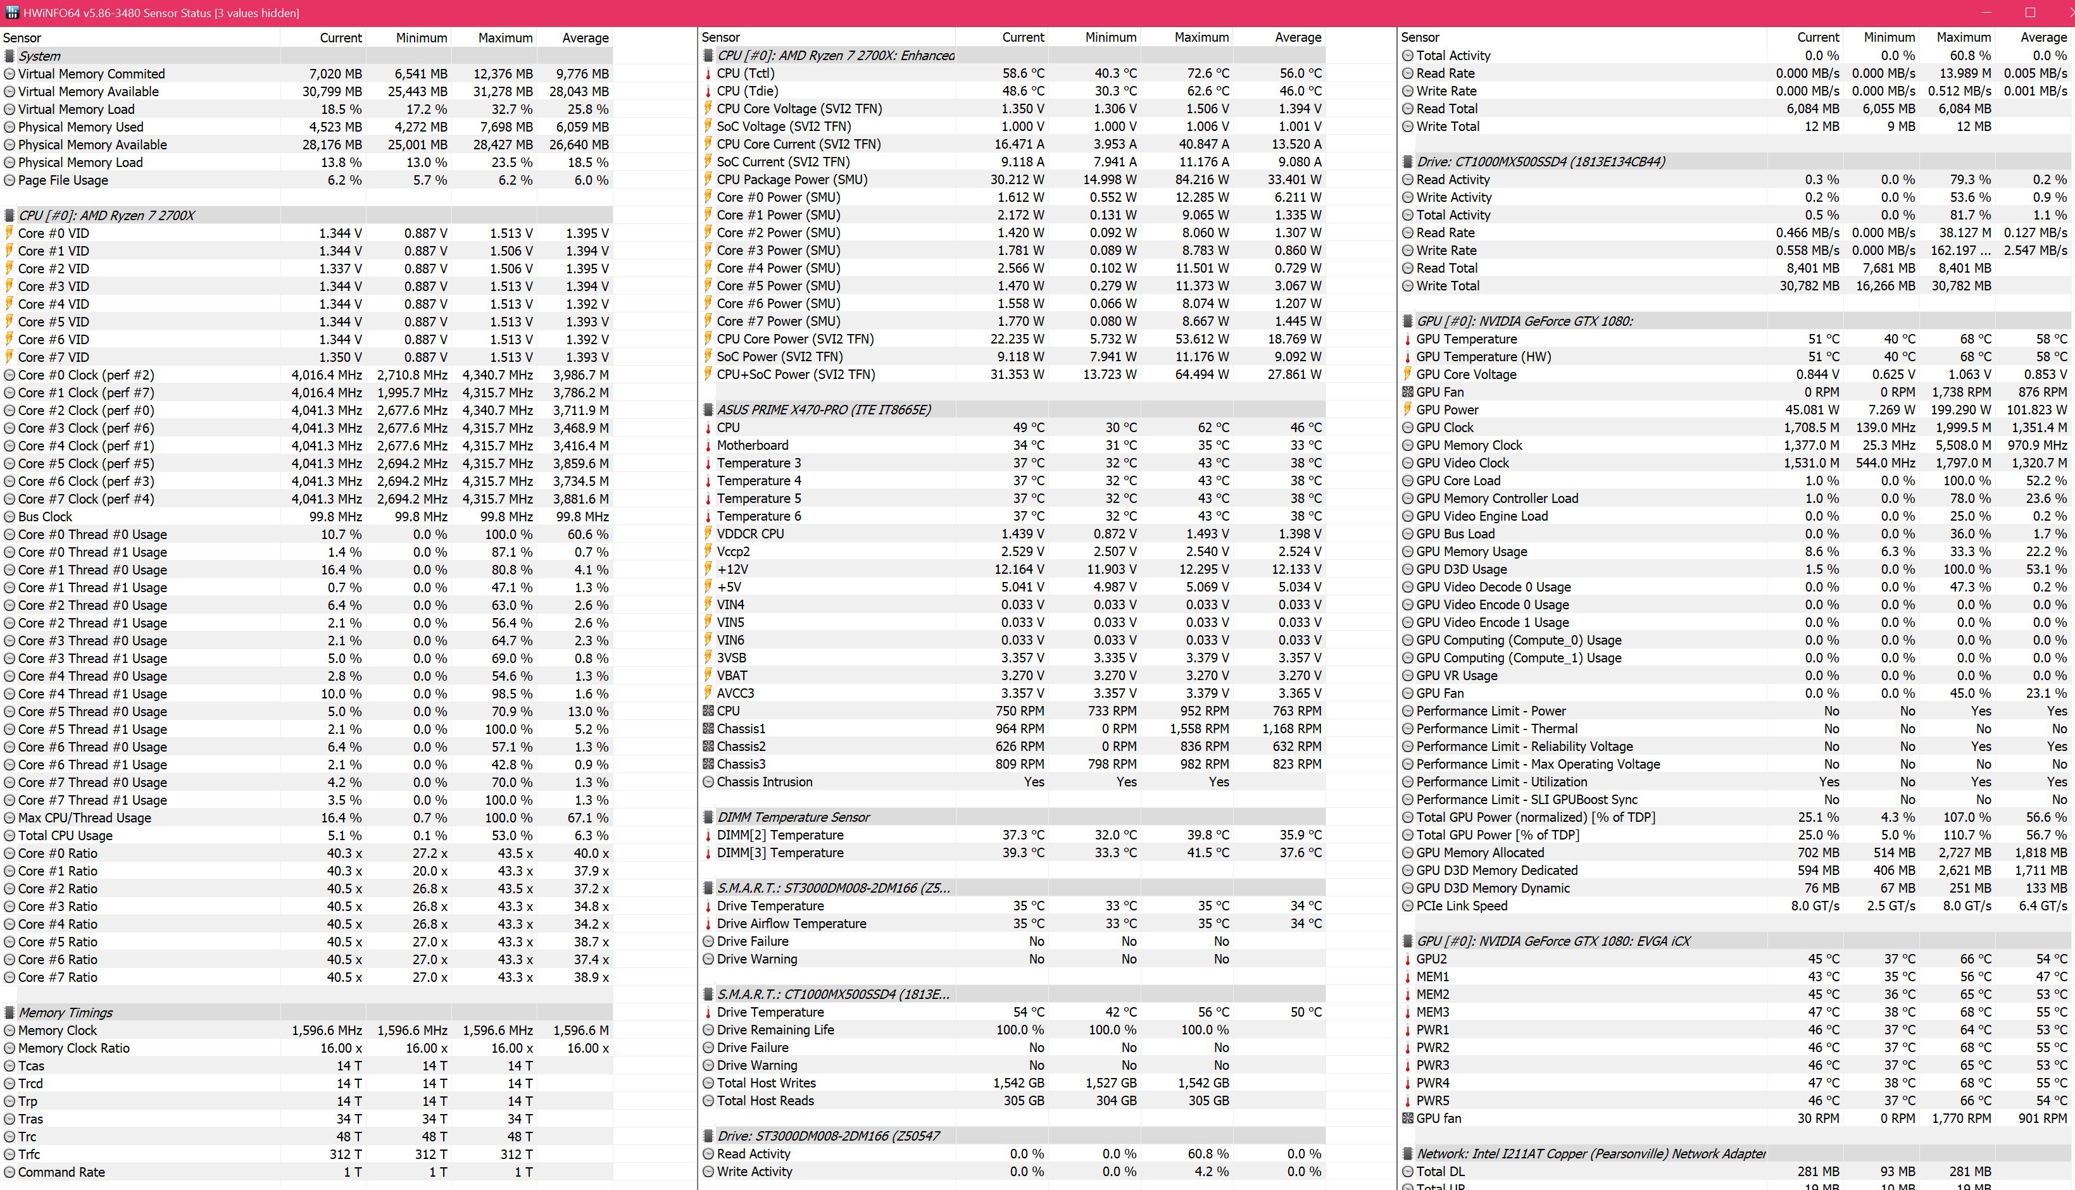Click the fan icon next to GPU Fan RPM row
The width and height of the screenshot is (2075, 1190).
(1407, 392)
